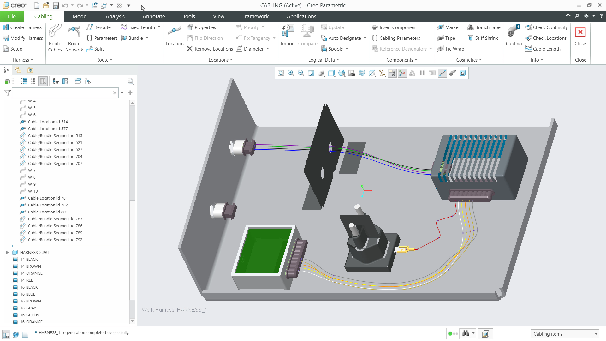This screenshot has height=341, width=606.
Task: Switch to the Analysis ribbon tab
Action: (115, 16)
